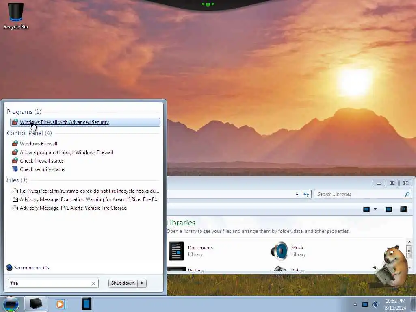Click envelope icon of Vehicle Fire Cleared message
416x312 pixels.
coord(15,208)
